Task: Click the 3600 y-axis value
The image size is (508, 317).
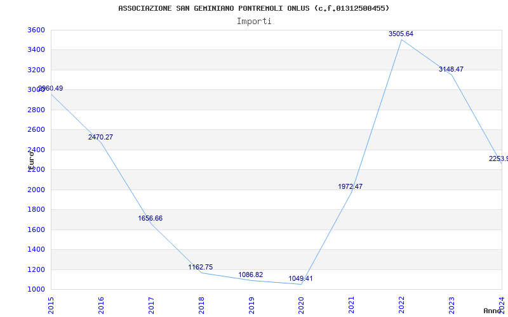Action: coord(36,30)
